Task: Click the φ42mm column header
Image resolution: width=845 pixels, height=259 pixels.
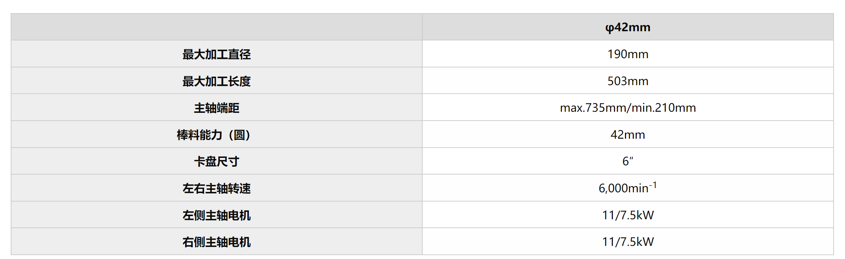Action: click(627, 27)
